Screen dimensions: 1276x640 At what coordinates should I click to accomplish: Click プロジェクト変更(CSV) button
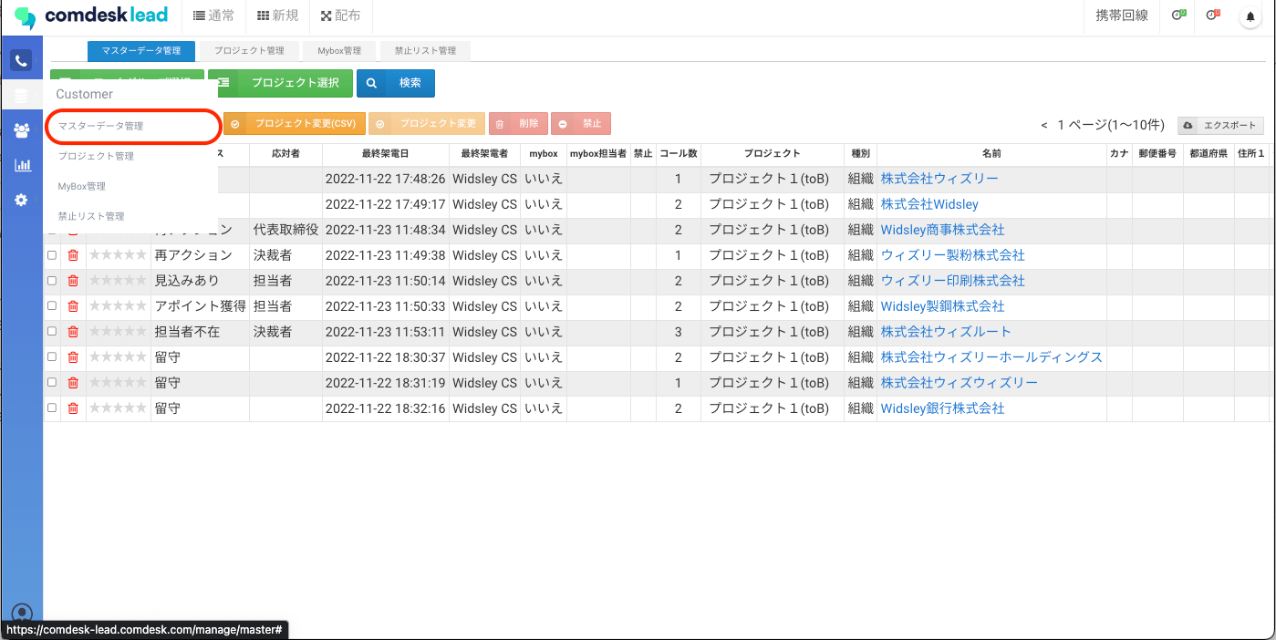295,123
